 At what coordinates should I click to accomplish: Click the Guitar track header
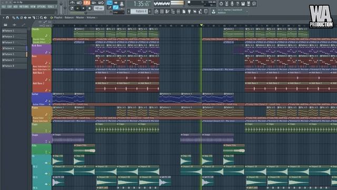(x=42, y=98)
